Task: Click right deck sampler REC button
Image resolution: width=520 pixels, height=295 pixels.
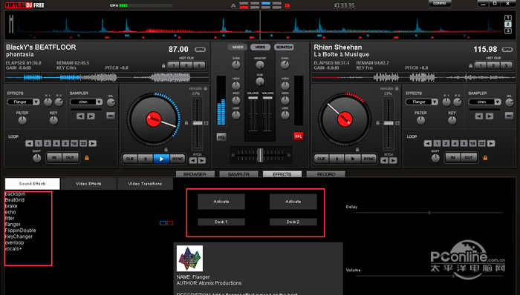Action: (x=509, y=116)
